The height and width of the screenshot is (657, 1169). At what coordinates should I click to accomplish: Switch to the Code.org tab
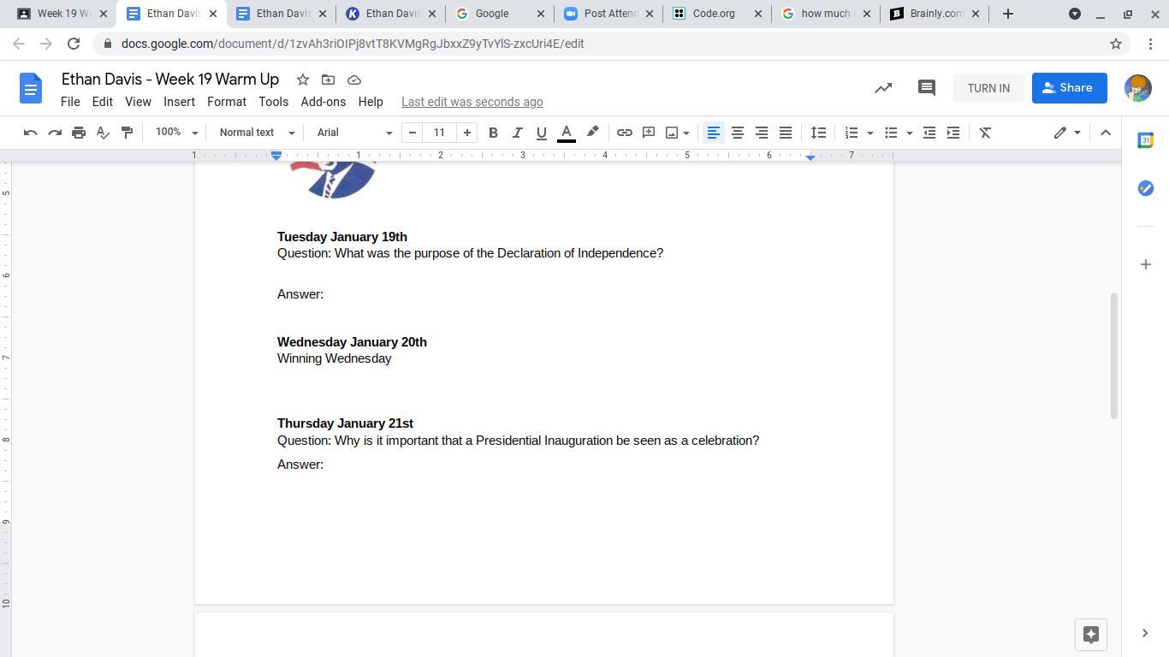pyautogui.click(x=715, y=14)
